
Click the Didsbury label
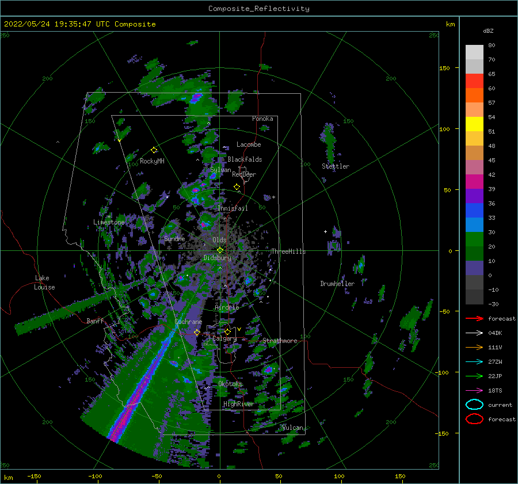[x=217, y=258]
